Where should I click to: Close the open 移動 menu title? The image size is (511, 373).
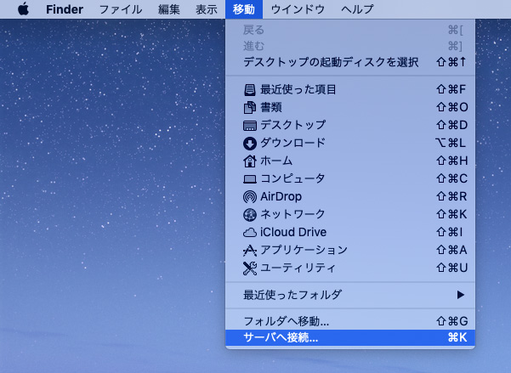pos(244,9)
